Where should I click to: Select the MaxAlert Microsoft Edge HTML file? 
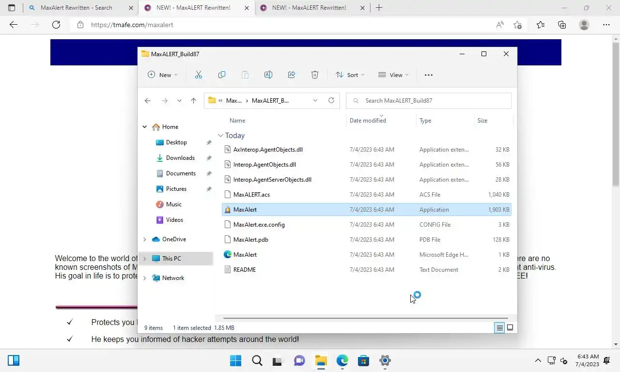point(367,255)
